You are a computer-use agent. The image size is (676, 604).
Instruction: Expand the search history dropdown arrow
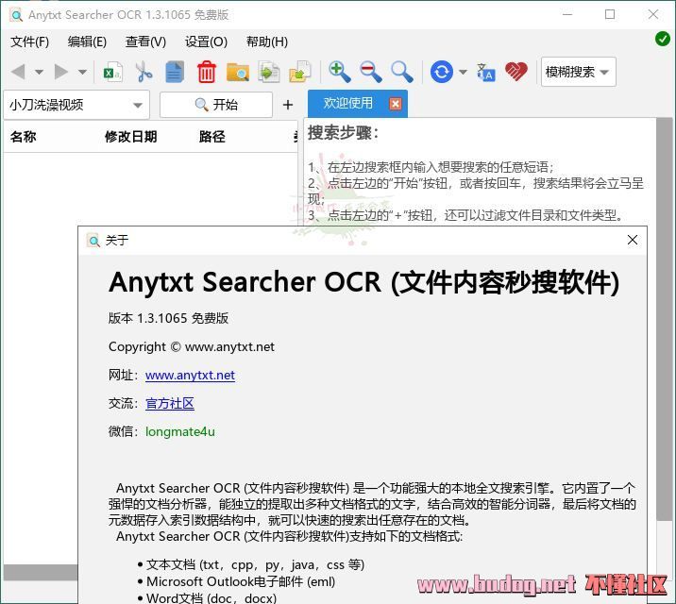(x=138, y=105)
